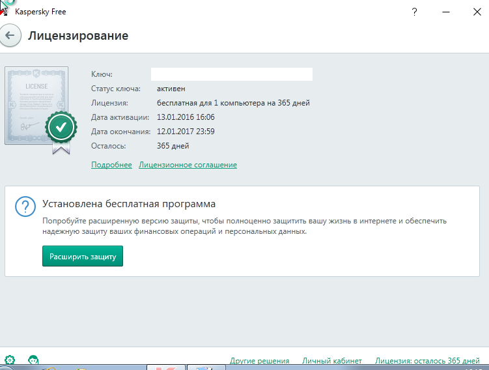Viewport: 489px width, 370px height.
Task: Open settings via the gear icon
Action: click(x=10, y=360)
